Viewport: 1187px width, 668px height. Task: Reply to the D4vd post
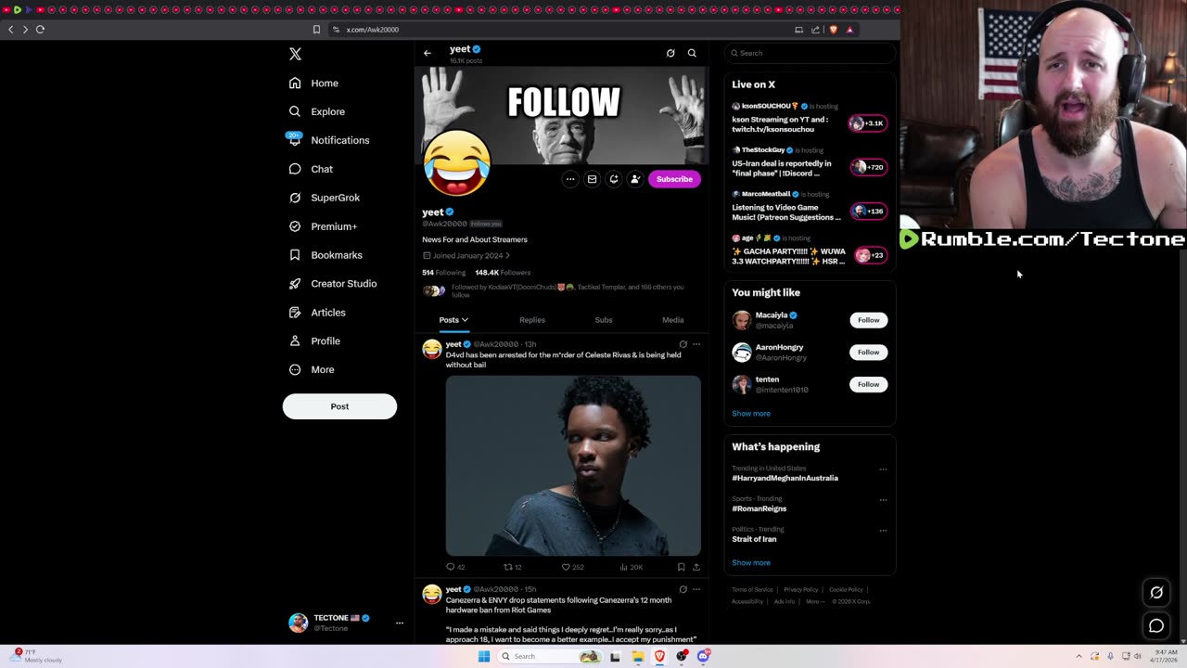pos(455,567)
